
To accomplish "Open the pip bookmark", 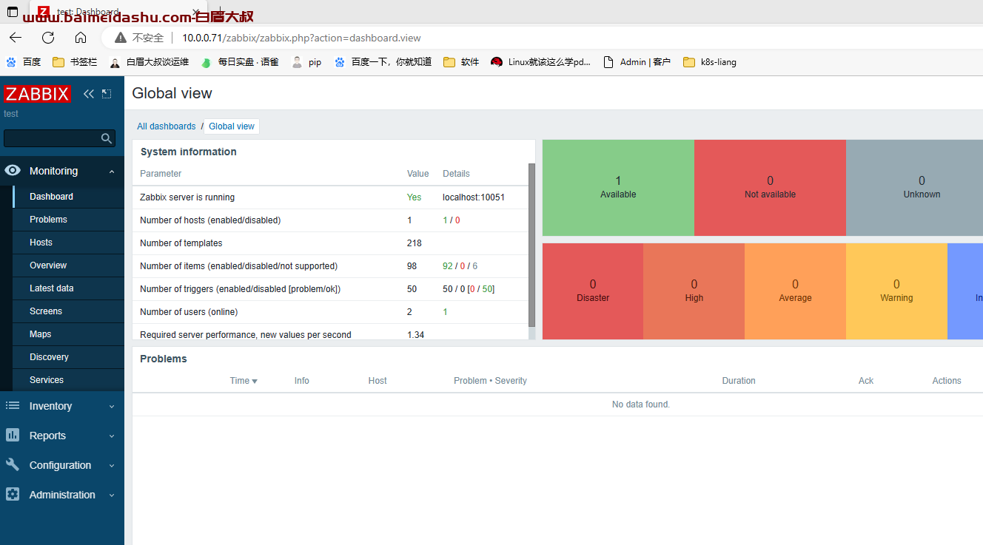I will 306,62.
